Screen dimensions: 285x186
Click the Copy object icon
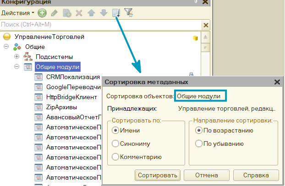[67, 13]
